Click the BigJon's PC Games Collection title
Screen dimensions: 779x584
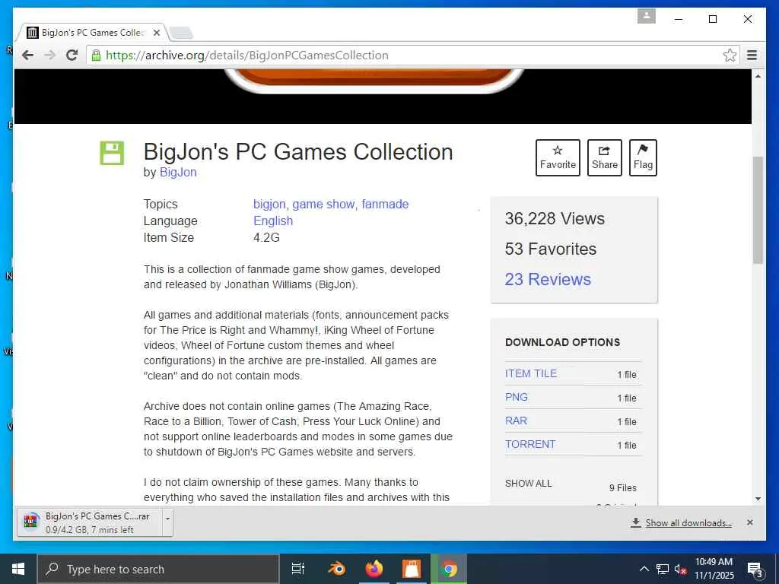click(x=298, y=152)
